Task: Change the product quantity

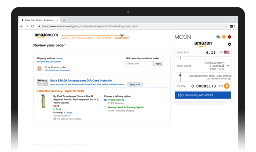Action: tap(69, 113)
